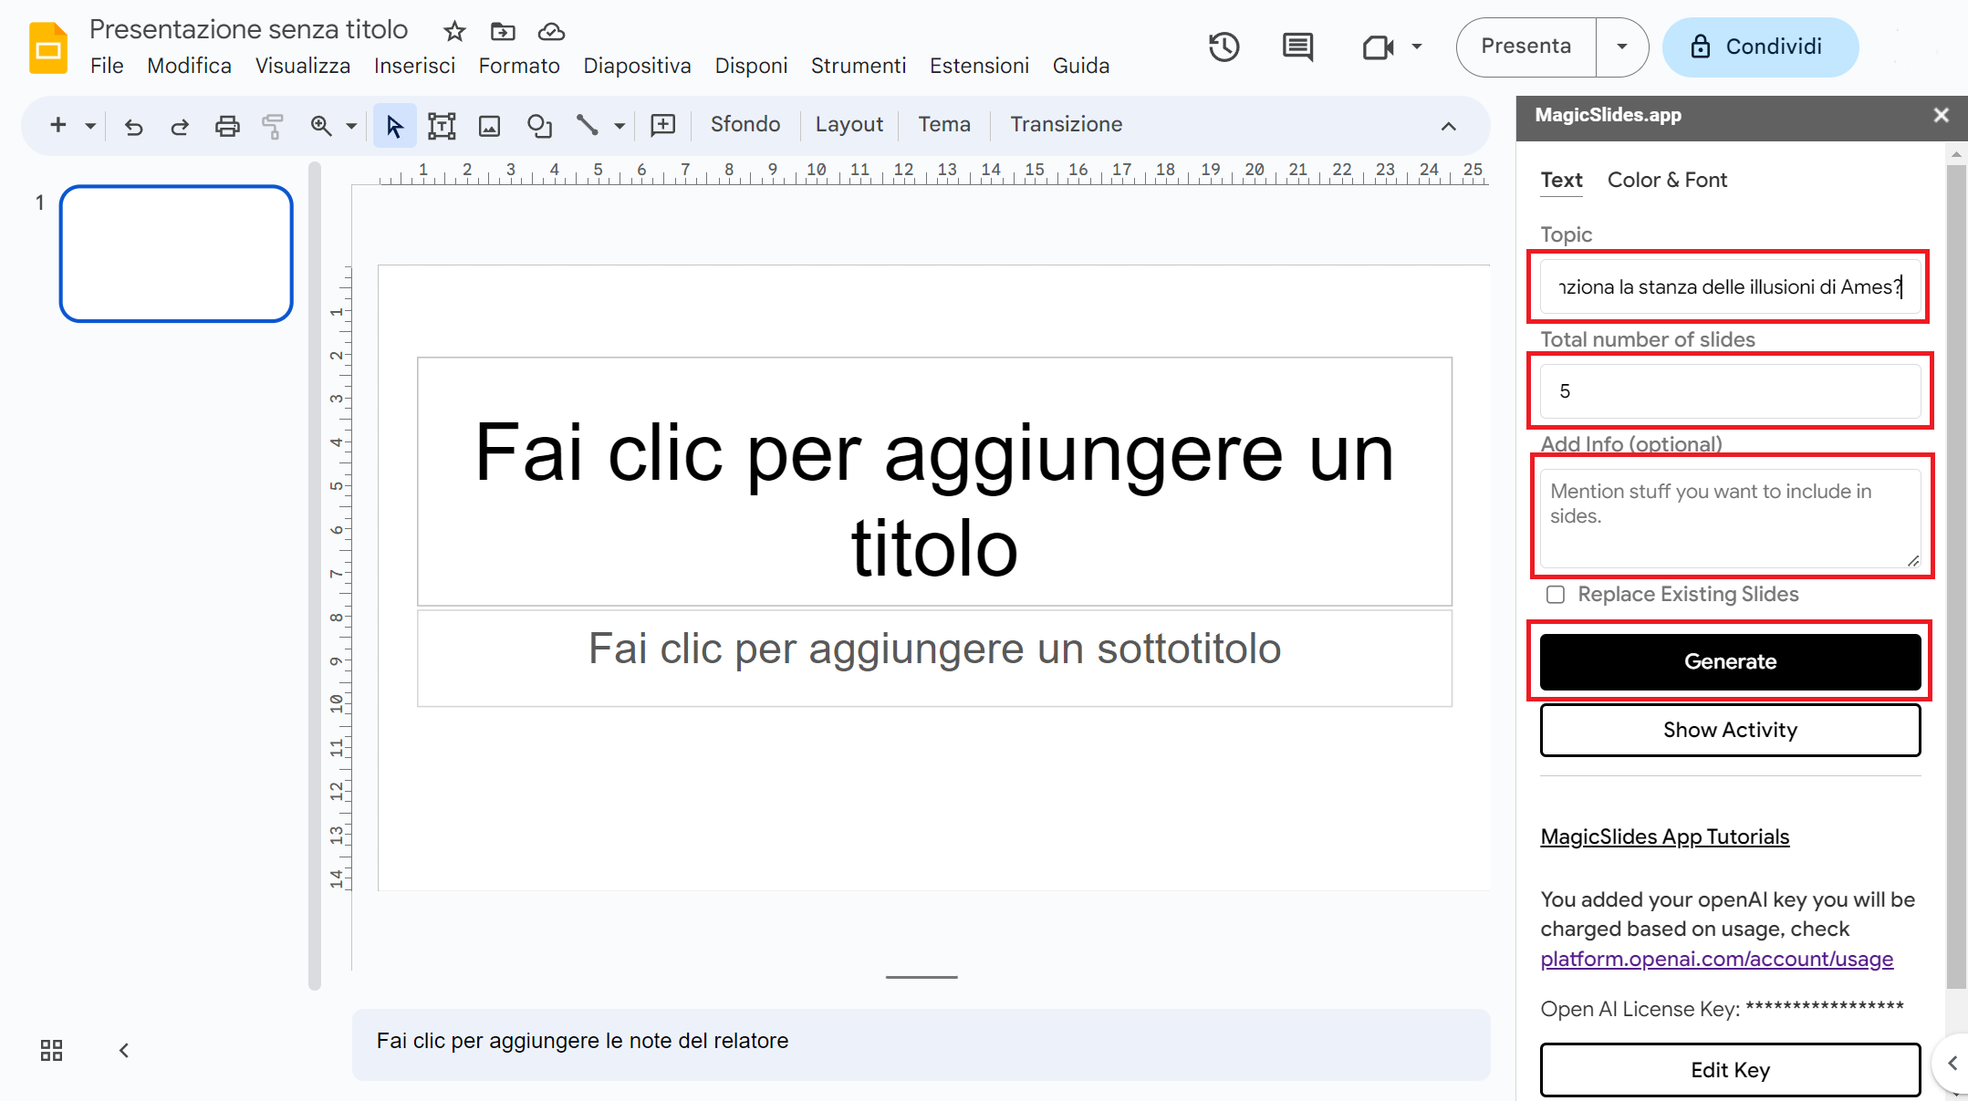
Task: Collapse the toolbar with chevron
Action: point(1448,126)
